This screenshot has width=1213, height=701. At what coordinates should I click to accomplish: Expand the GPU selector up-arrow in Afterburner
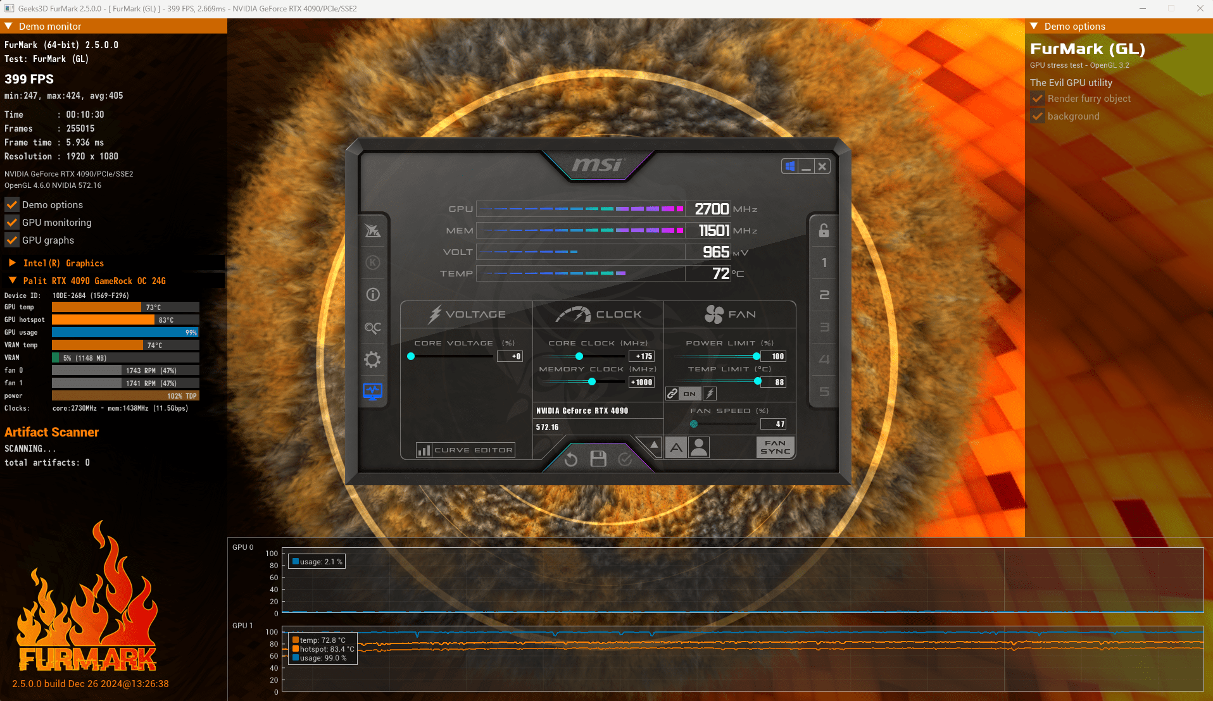pyautogui.click(x=653, y=445)
